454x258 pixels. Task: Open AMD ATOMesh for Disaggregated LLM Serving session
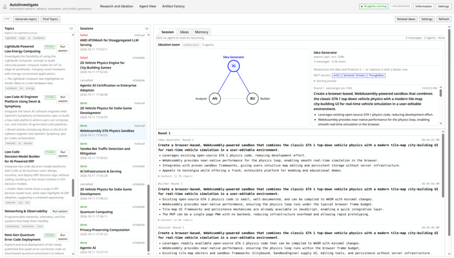112,43
